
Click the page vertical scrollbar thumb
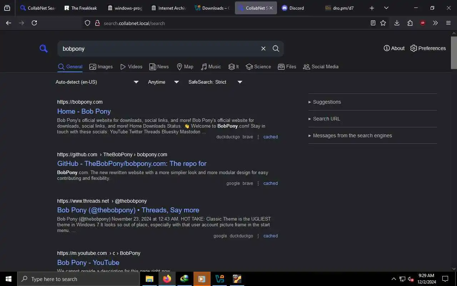pyautogui.click(x=454, y=52)
